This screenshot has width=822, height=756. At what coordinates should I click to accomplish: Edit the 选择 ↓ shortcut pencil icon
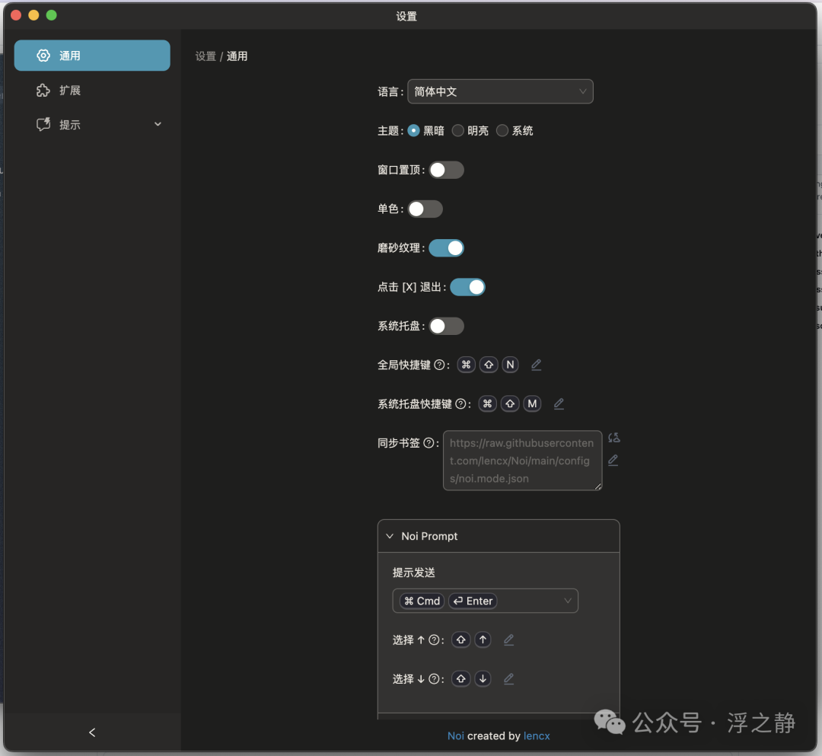[x=508, y=679]
